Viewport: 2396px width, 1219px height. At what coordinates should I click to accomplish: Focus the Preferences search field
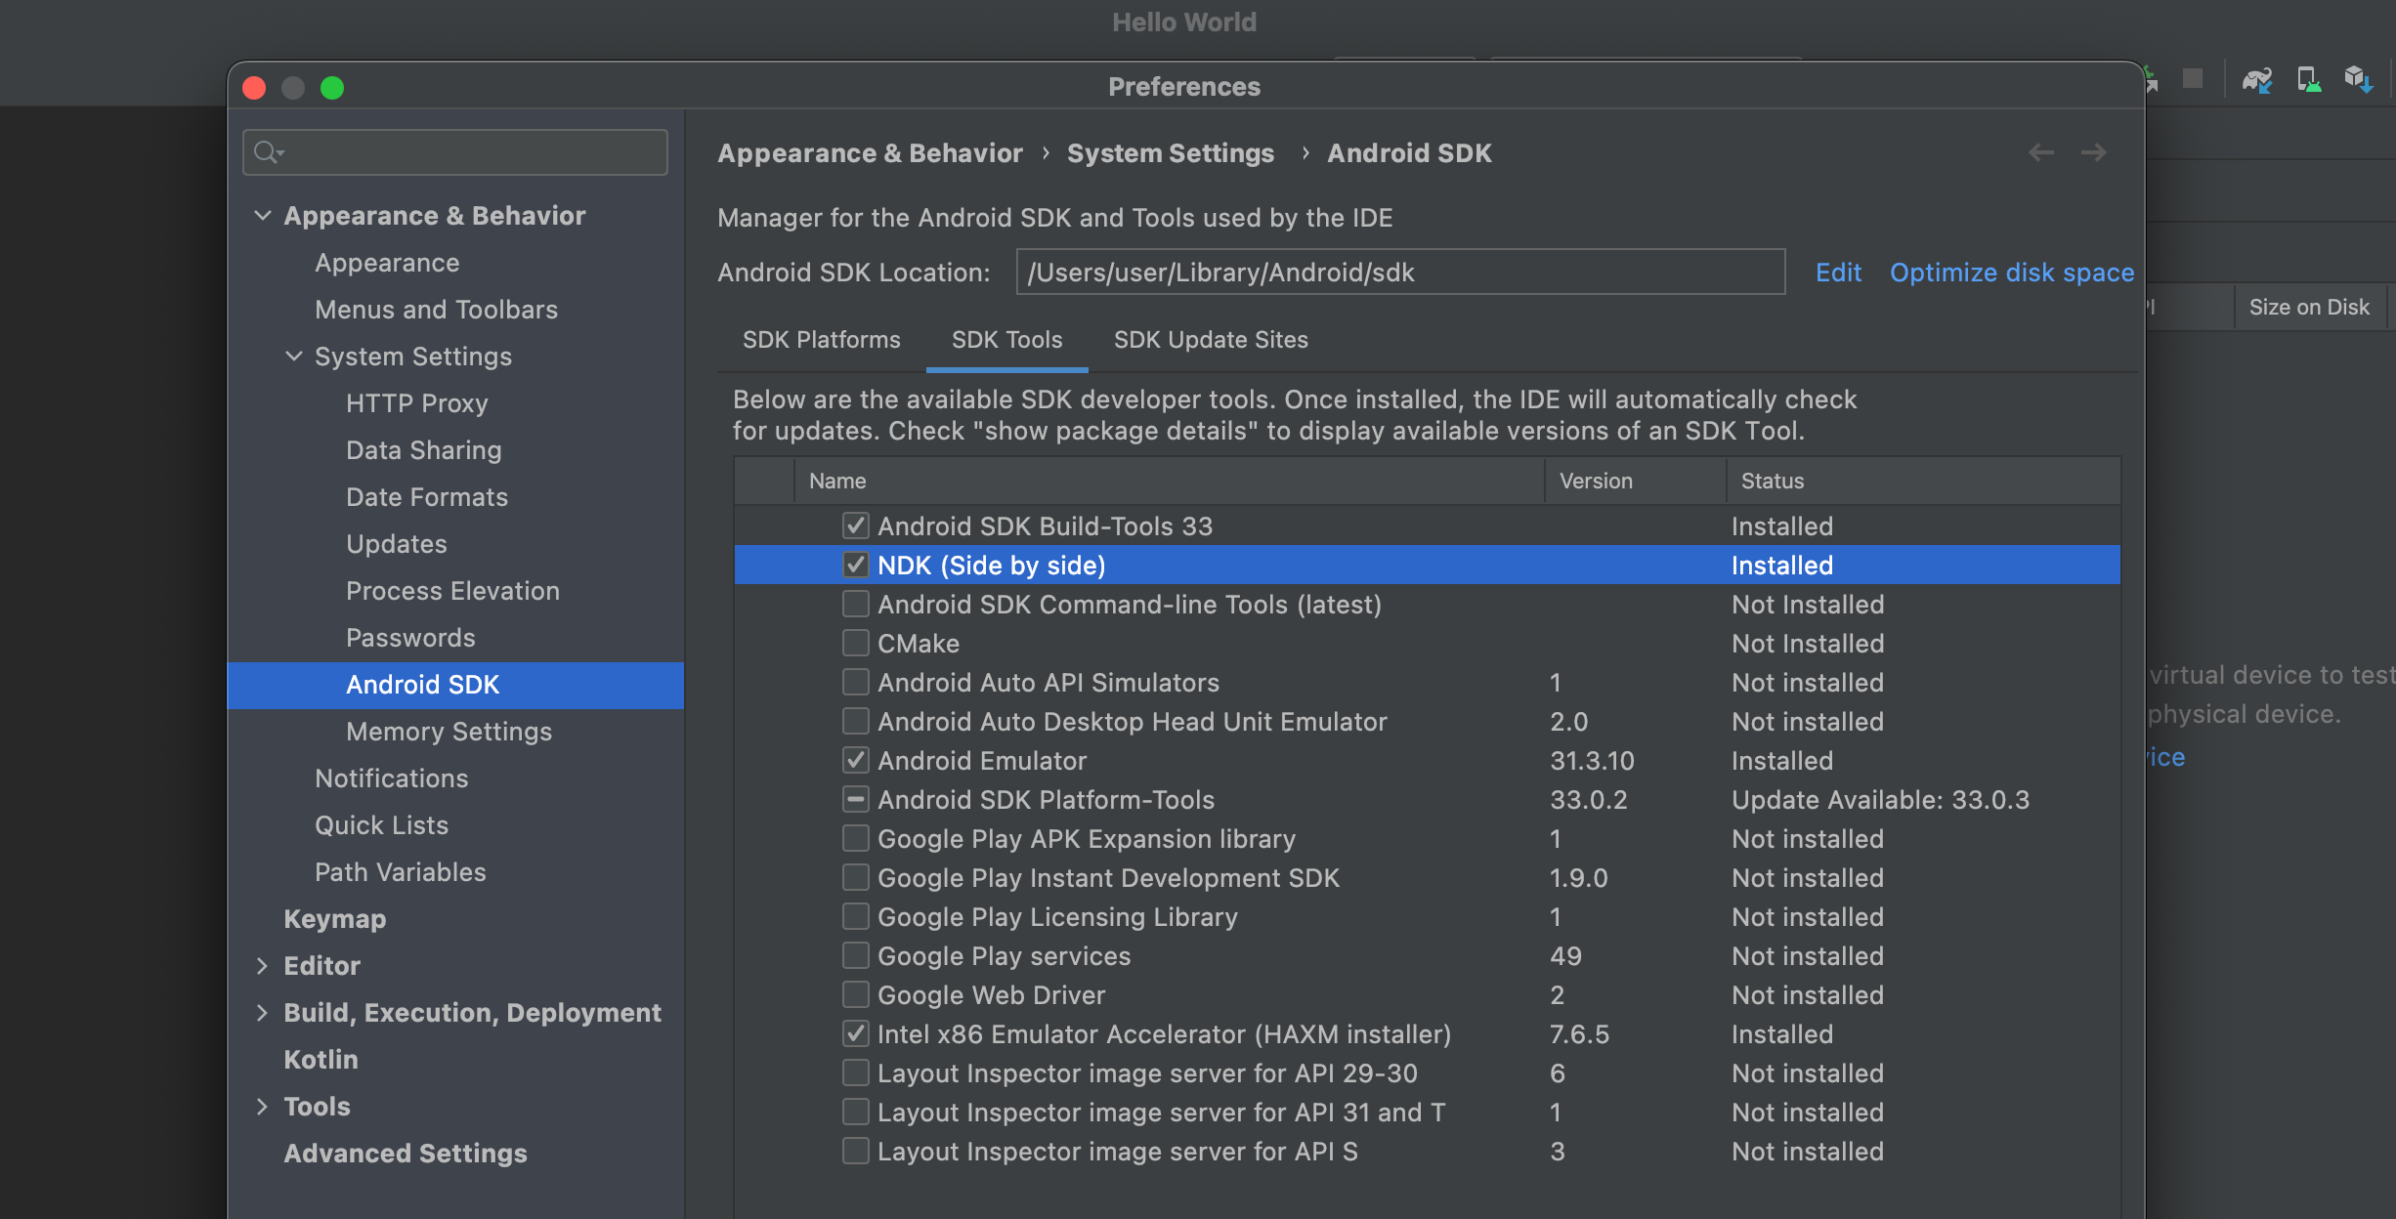(455, 152)
